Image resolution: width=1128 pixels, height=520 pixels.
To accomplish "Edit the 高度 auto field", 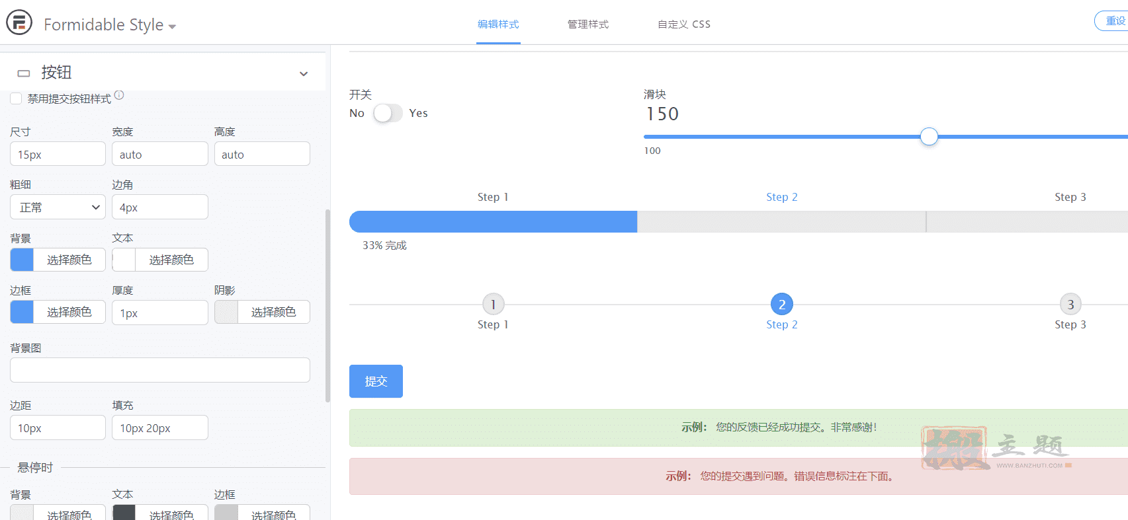I will tap(262, 154).
